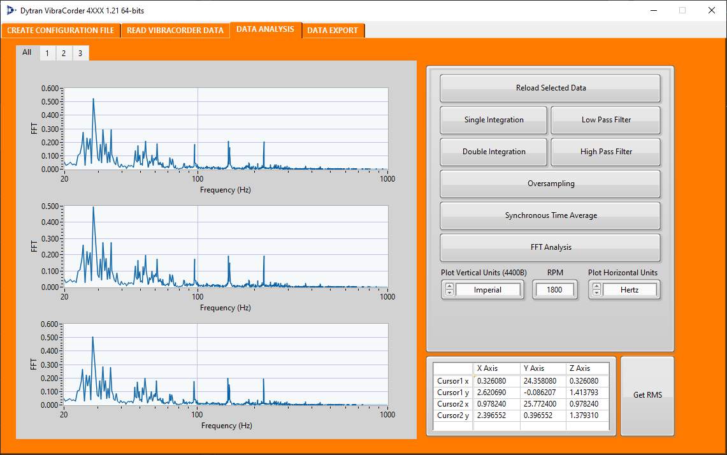The image size is (727, 455).
Task: Open the Read VibraCorder Data tab
Action: [x=175, y=31]
